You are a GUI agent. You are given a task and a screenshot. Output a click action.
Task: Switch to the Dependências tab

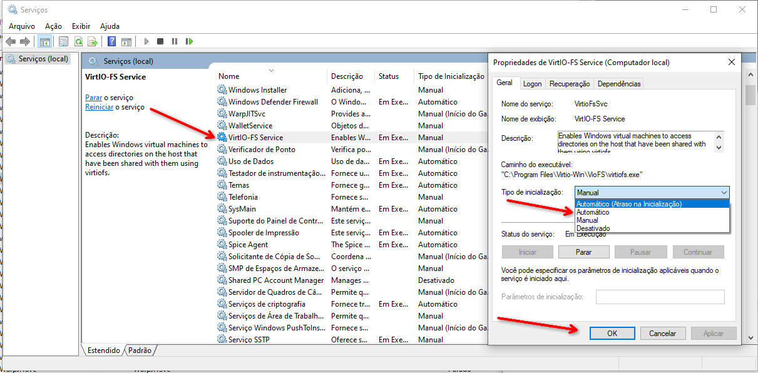click(x=618, y=84)
